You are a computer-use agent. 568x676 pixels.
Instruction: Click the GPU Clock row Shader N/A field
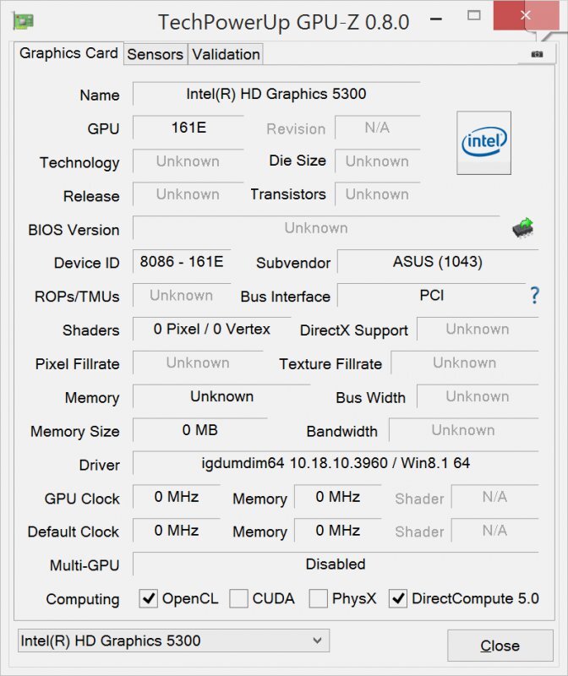(x=494, y=497)
